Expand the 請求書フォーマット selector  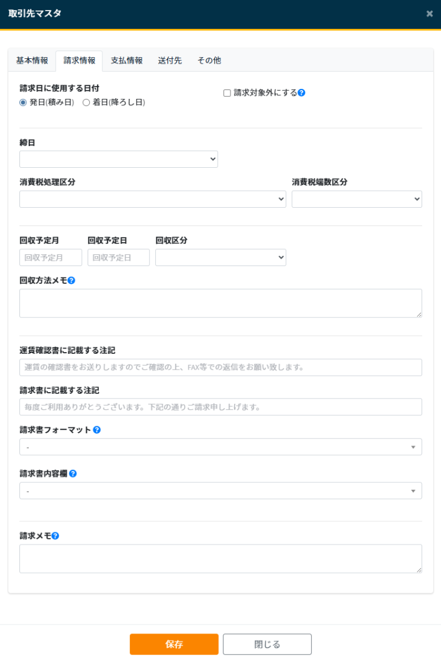220,447
